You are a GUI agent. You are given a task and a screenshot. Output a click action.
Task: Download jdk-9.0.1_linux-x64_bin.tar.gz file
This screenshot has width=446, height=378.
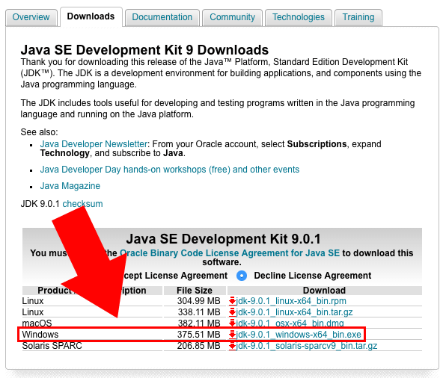(294, 312)
